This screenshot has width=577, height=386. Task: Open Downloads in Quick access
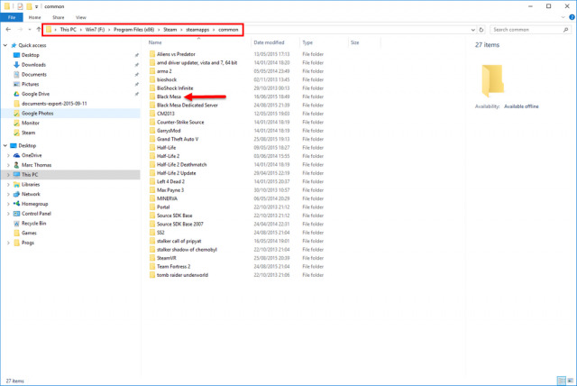coord(33,65)
